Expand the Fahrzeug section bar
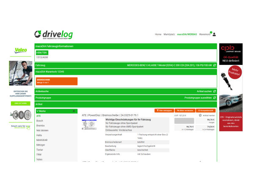The height and width of the screenshot is (191, 254). point(126,65)
